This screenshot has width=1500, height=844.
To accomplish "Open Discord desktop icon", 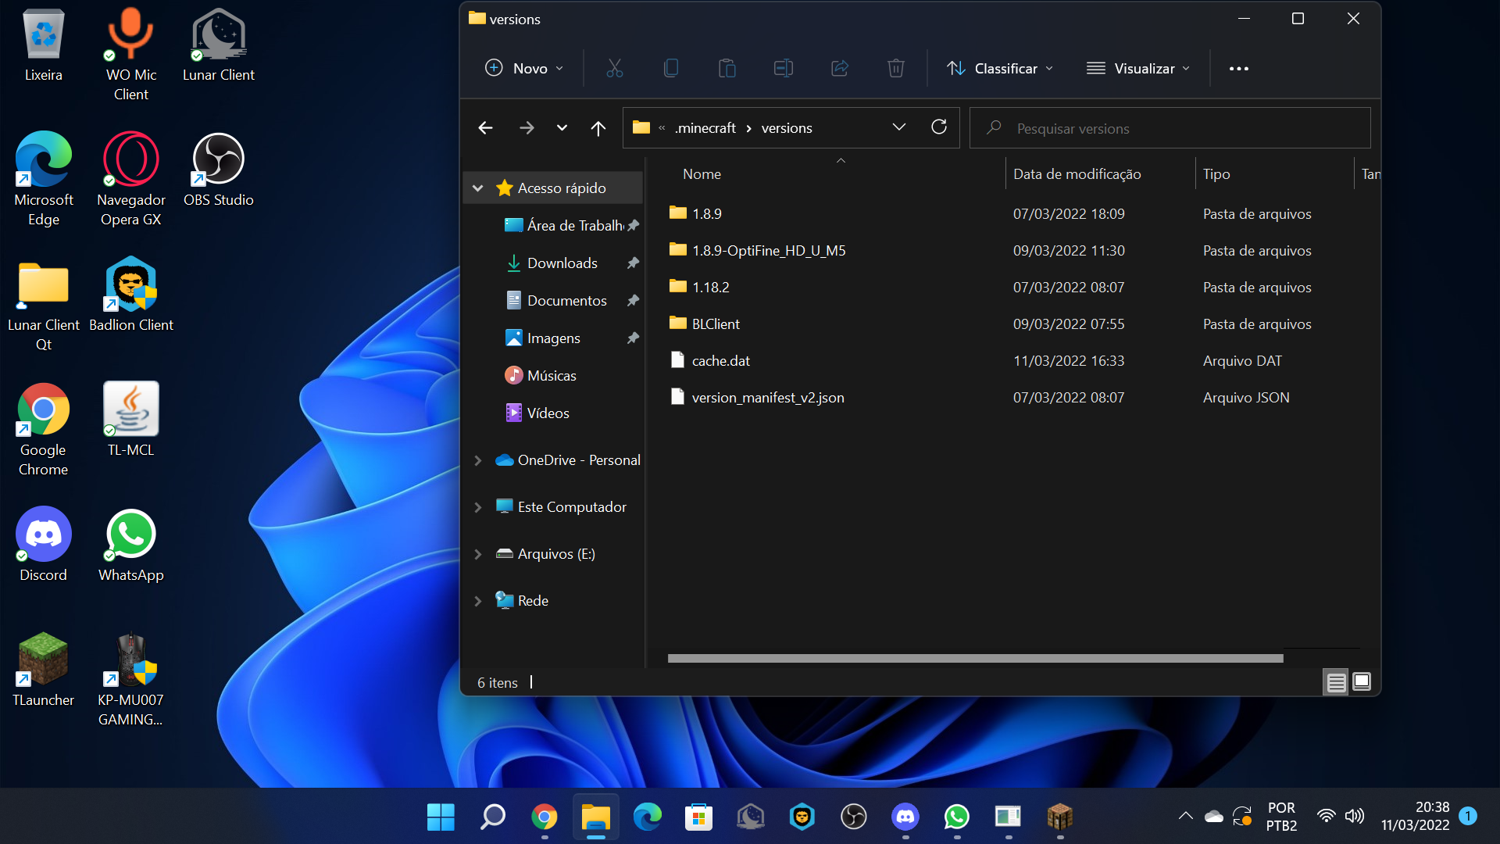I will [44, 545].
